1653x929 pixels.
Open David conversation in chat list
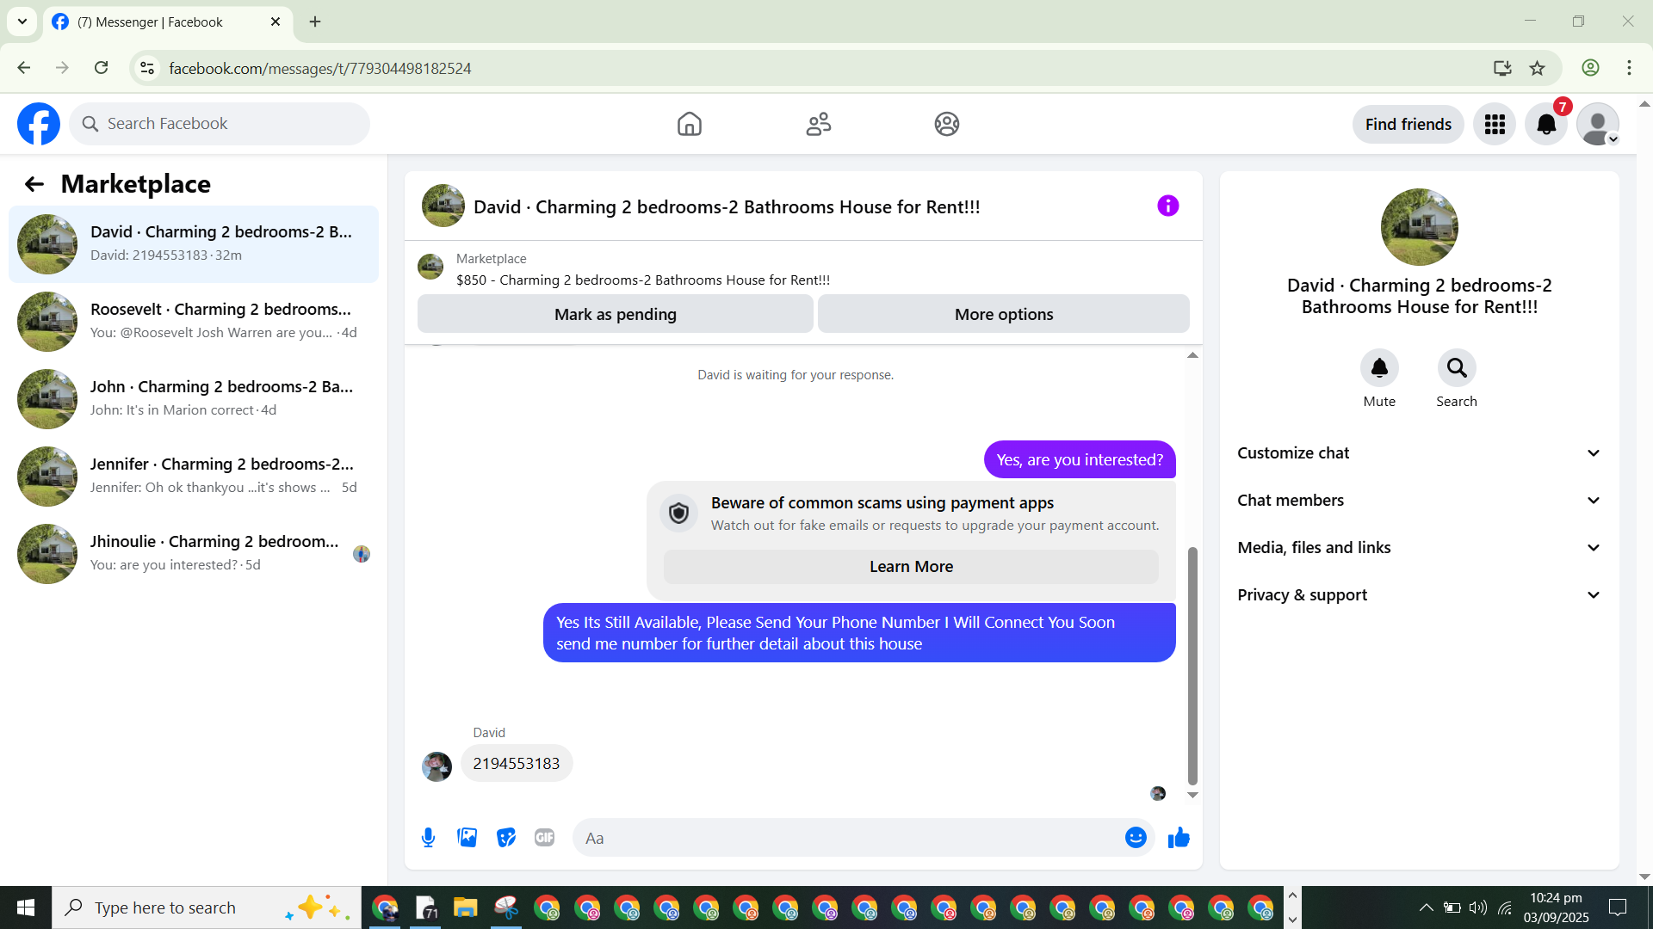194,244
